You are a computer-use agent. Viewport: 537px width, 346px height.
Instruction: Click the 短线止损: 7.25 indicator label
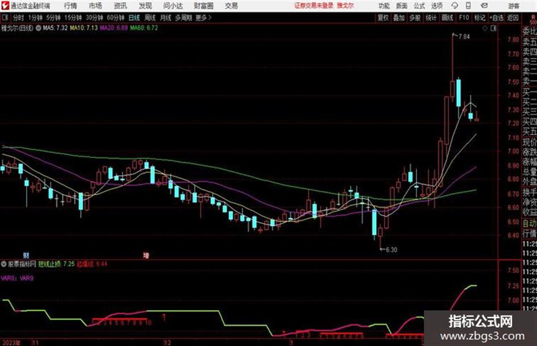[56, 264]
